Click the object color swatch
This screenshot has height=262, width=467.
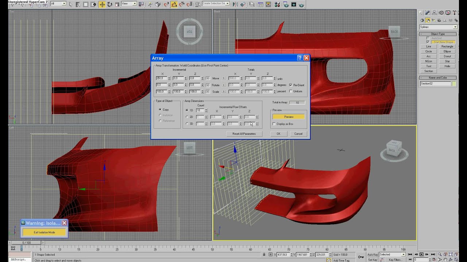(x=454, y=84)
